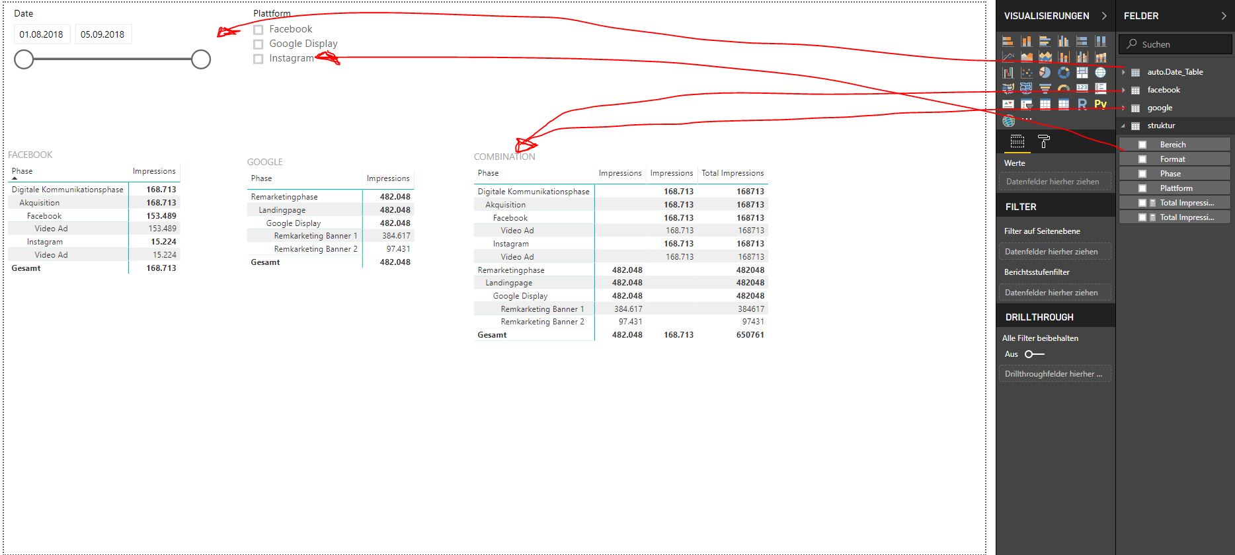Collapse the struktur table
The height and width of the screenshot is (555, 1235).
(1123, 126)
